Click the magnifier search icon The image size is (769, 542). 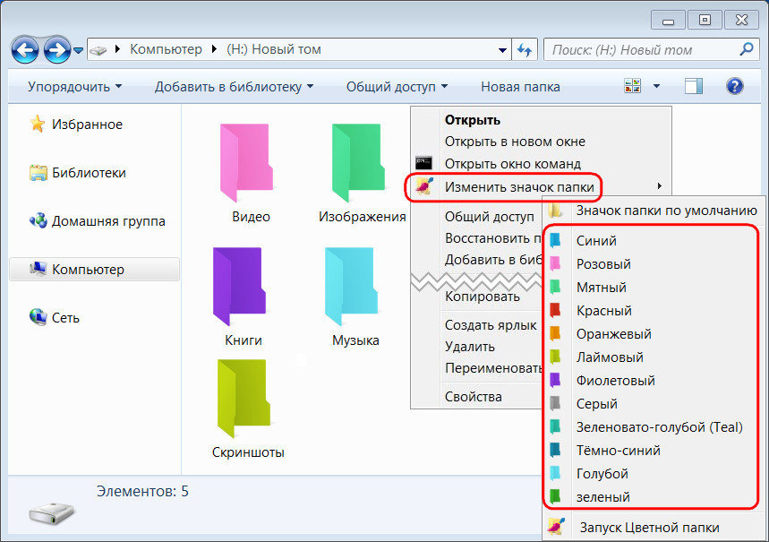pos(746,49)
